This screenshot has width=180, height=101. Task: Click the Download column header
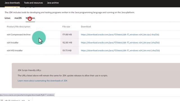pos(86,27)
